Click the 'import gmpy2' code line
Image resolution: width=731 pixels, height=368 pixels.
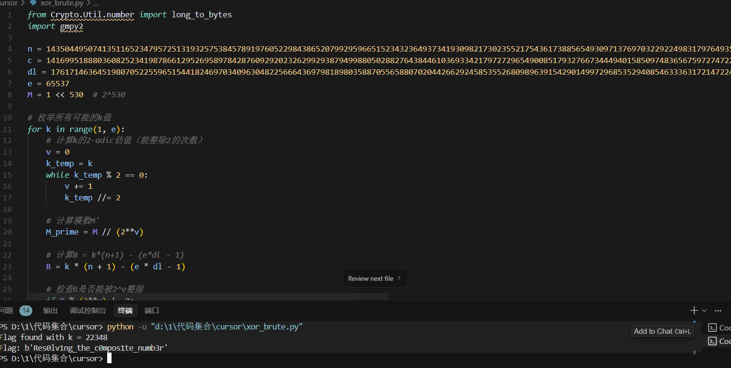[x=56, y=26]
